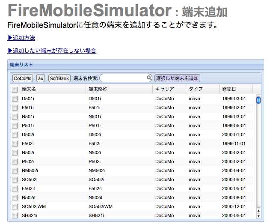Check the P501i row checkbox

(x=15, y=125)
